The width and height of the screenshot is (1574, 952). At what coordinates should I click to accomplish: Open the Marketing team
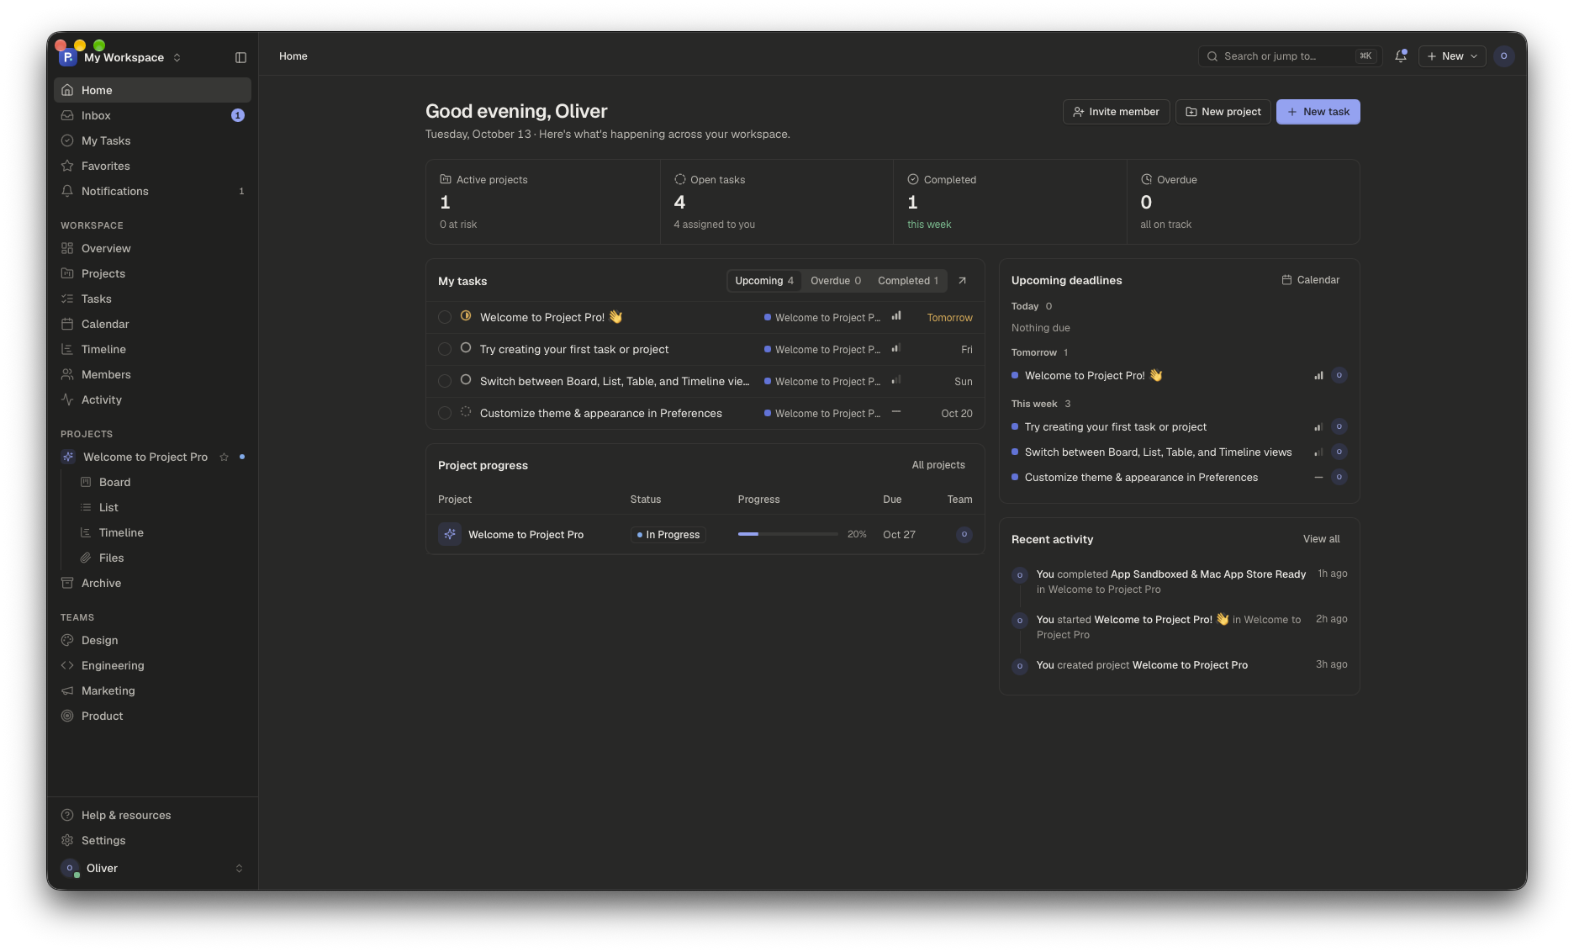pos(152,690)
